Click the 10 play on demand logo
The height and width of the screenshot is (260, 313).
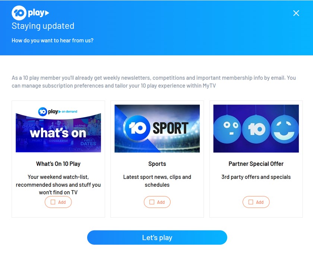pyautogui.click(x=58, y=112)
